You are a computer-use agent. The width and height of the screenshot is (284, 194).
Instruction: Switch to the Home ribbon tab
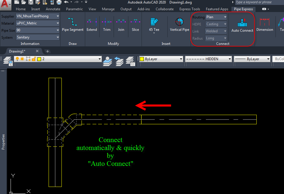tap(21, 9)
